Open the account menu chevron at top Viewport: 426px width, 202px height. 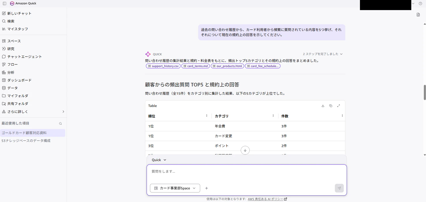(x=413, y=3)
